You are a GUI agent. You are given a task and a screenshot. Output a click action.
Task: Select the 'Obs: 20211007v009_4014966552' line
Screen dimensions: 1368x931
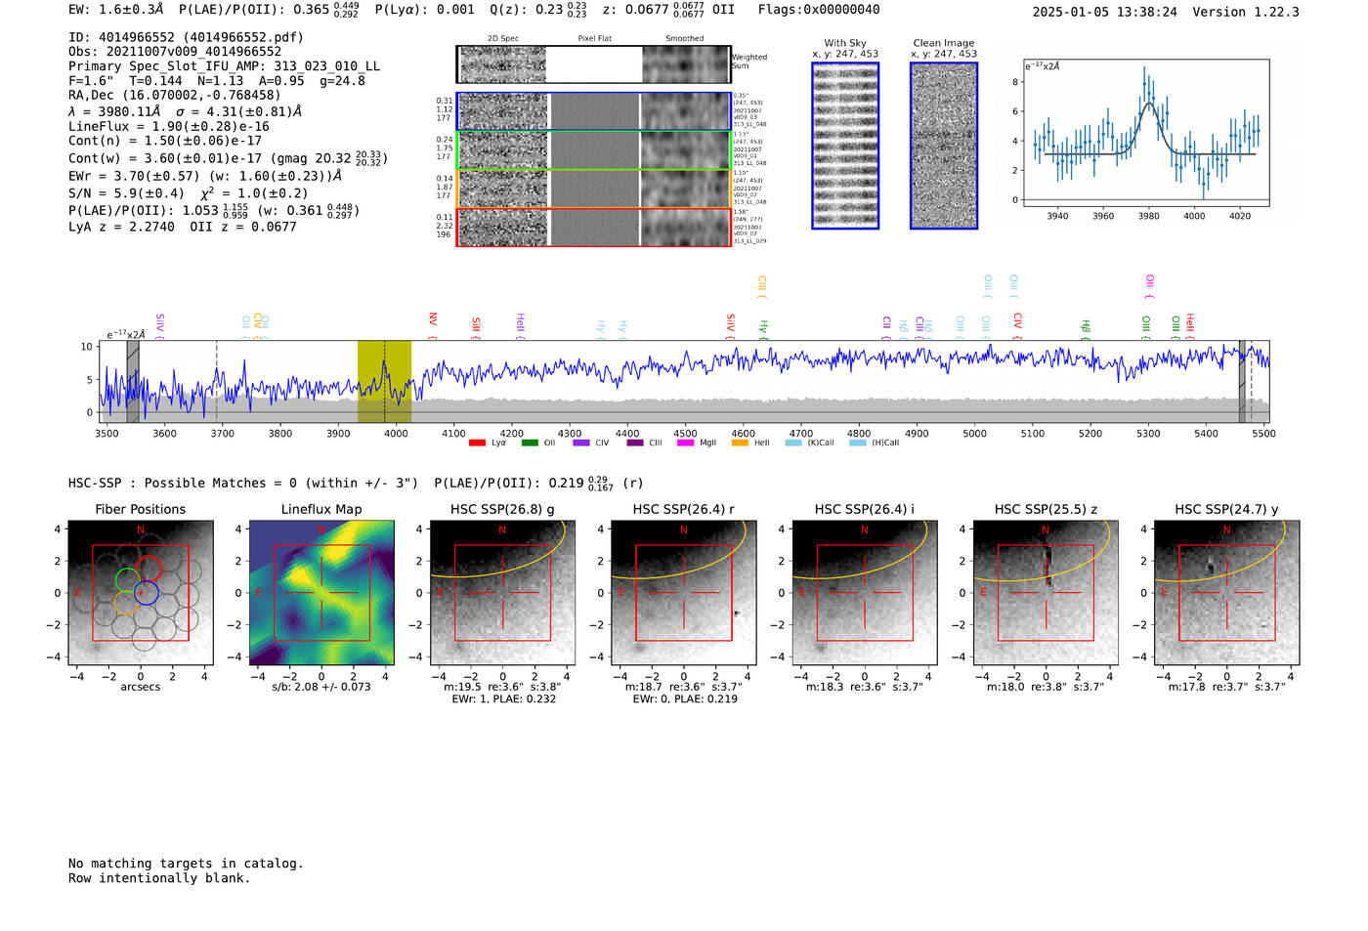point(175,52)
